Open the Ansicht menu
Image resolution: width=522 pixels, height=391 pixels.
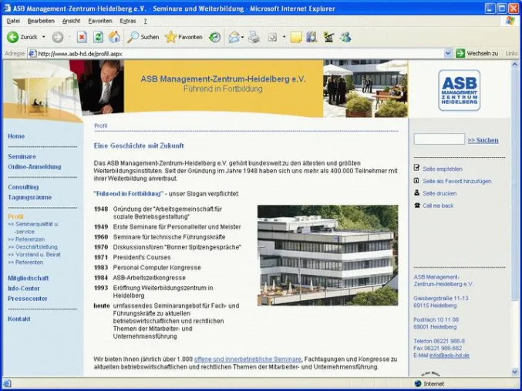71,21
